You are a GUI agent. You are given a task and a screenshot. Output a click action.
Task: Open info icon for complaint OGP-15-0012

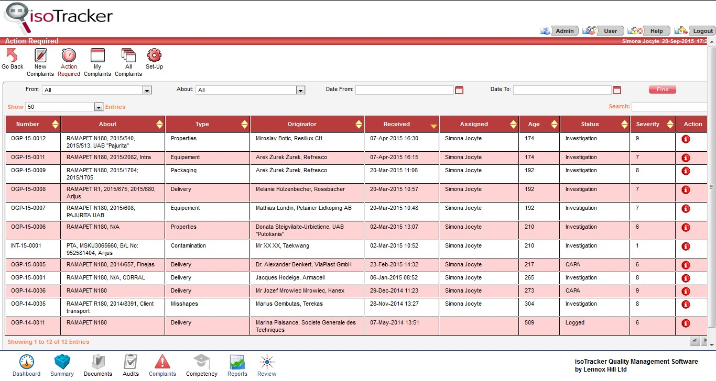tap(685, 139)
